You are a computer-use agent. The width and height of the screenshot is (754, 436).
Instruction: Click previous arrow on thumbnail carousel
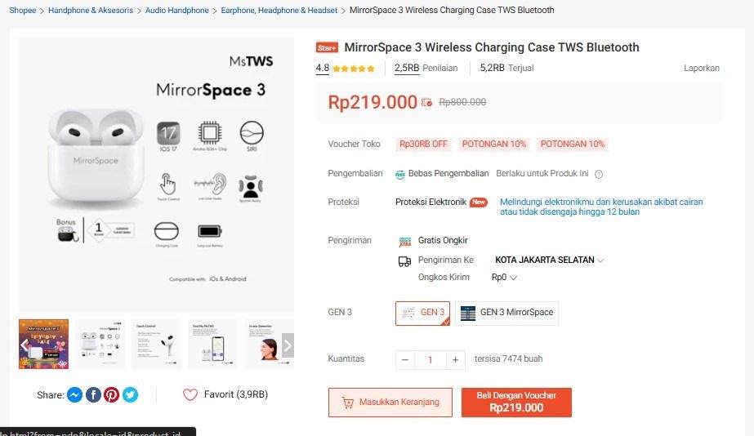tap(25, 345)
